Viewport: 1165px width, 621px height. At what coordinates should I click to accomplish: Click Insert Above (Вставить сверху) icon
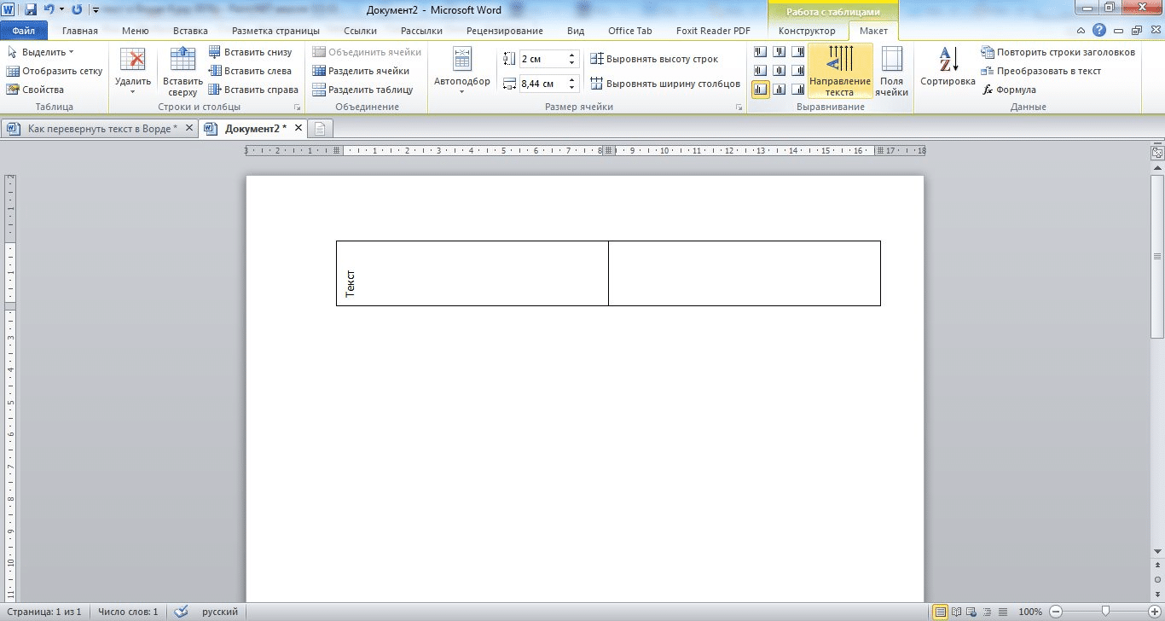click(x=183, y=71)
